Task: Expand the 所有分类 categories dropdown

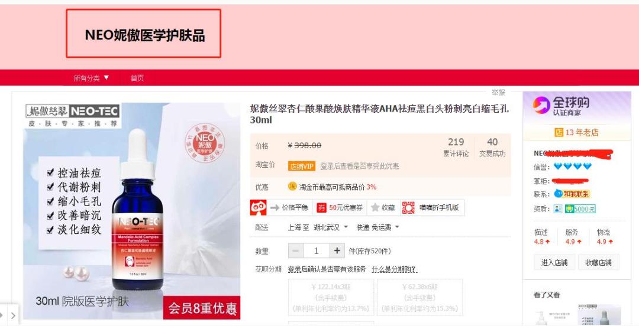Action: (x=91, y=78)
